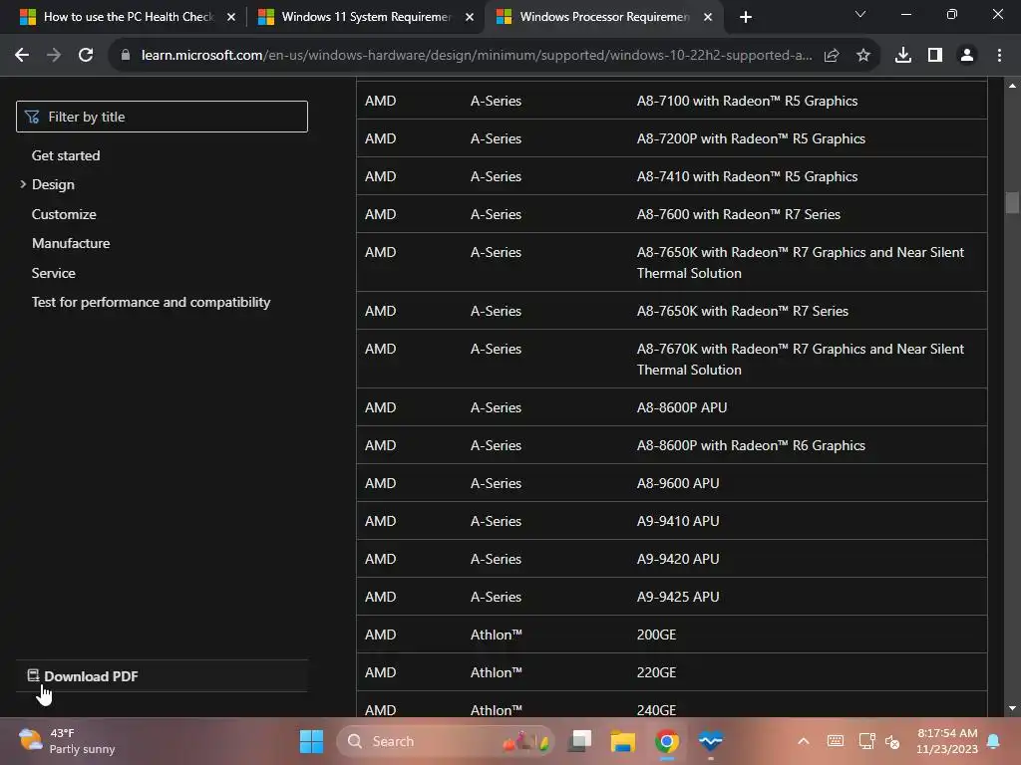Open the weather widget showing 43°F
The height and width of the screenshot is (765, 1021).
click(67, 741)
